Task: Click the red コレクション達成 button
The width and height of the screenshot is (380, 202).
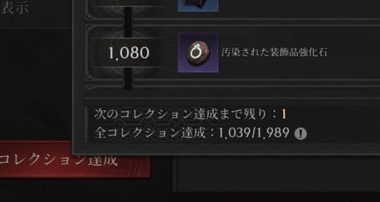Action: point(75,160)
